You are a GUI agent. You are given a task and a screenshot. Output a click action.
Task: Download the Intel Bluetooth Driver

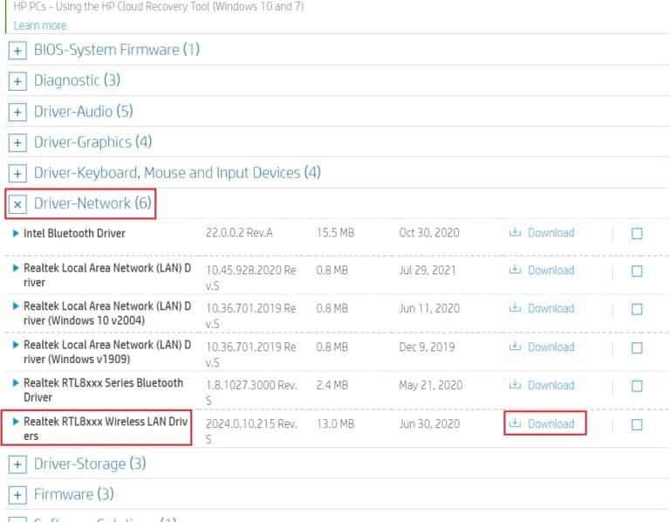click(x=542, y=232)
